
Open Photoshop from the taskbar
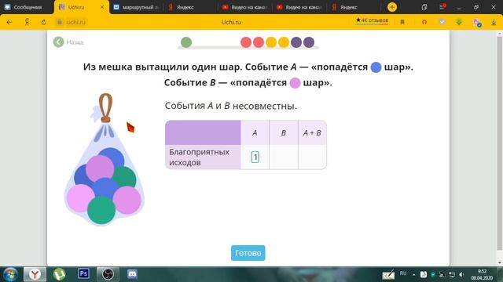click(84, 273)
